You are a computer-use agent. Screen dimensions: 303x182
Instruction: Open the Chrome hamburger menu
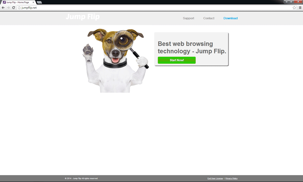(300, 8)
